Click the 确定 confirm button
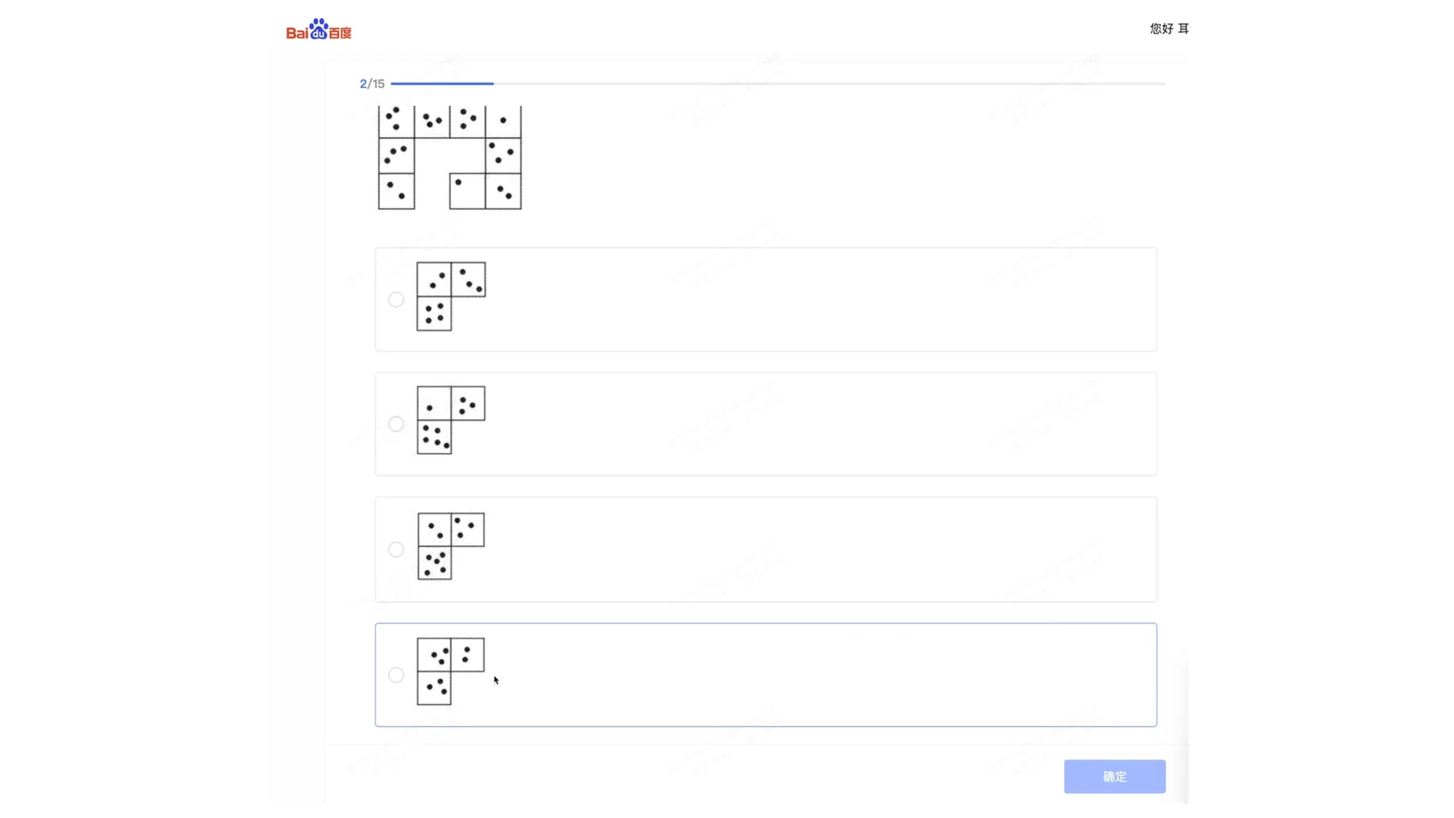The image size is (1454, 818). (x=1115, y=776)
